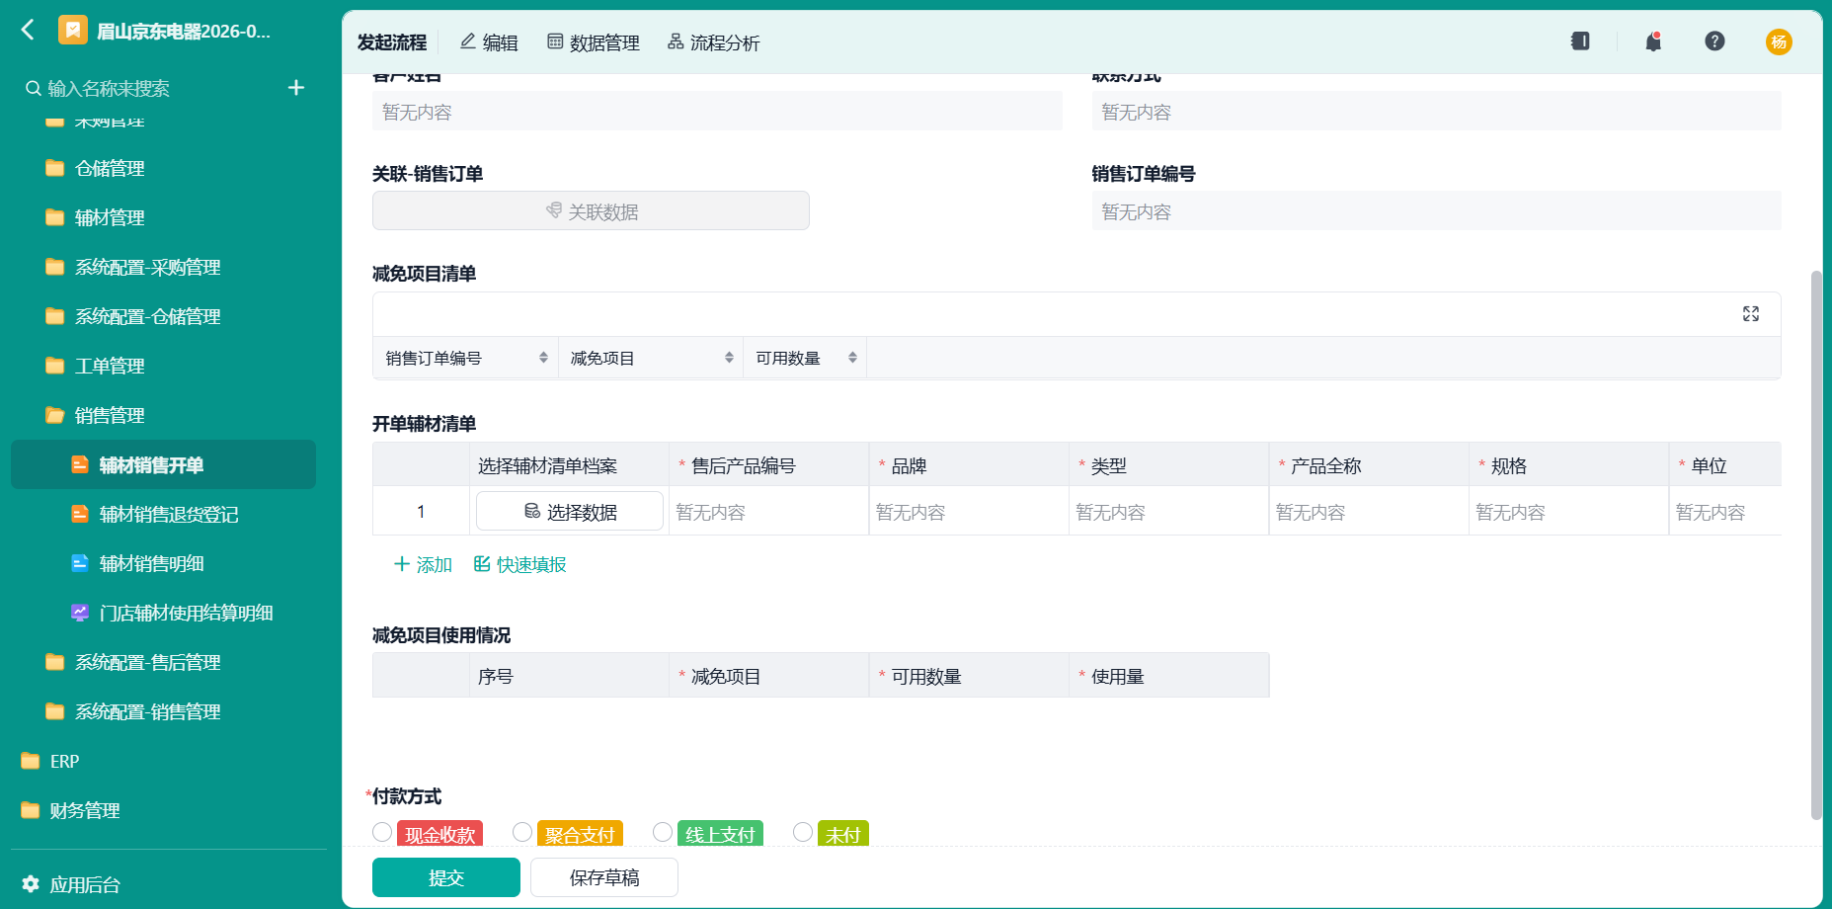Open the 流程分析 tab
The height and width of the screenshot is (909, 1832).
(714, 42)
